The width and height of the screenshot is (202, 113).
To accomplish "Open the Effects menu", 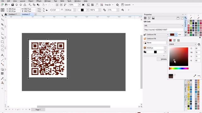I will (39, 1).
